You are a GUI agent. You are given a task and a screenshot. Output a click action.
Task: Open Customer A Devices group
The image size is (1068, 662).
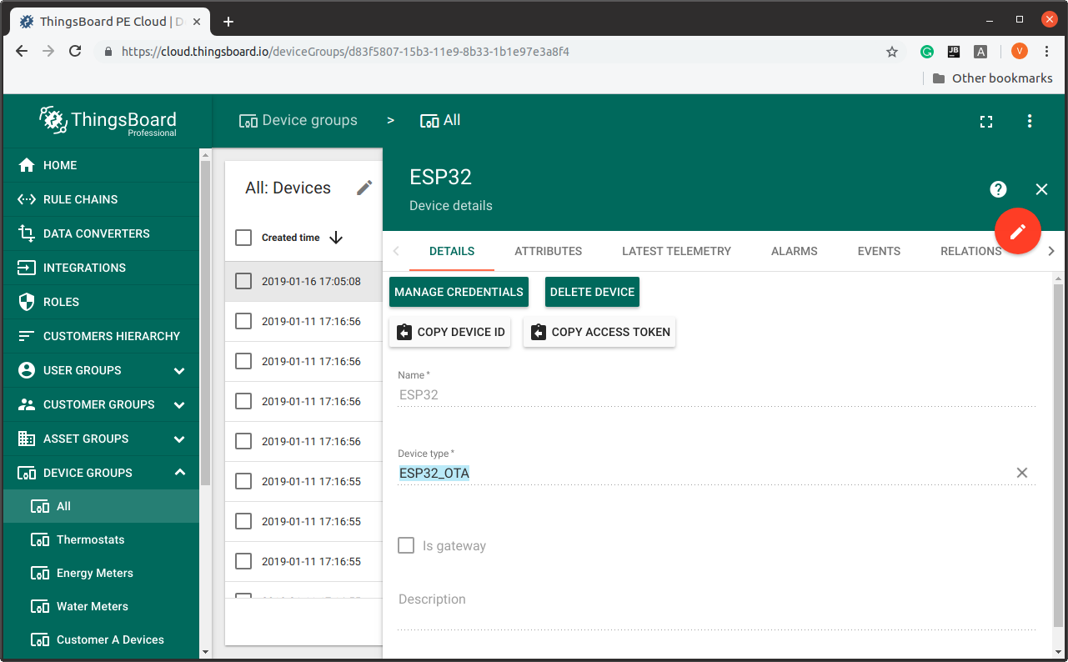[101, 639]
